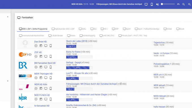The width and height of the screenshot is (192, 108).
Task: Open Homeshopping tab
Action: [87, 36]
